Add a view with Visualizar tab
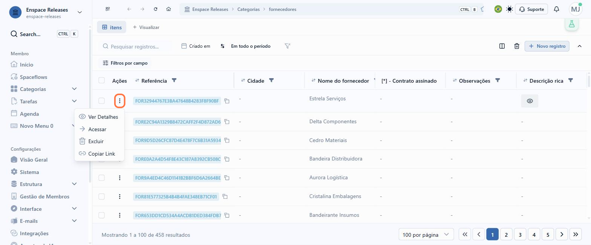 (146, 27)
